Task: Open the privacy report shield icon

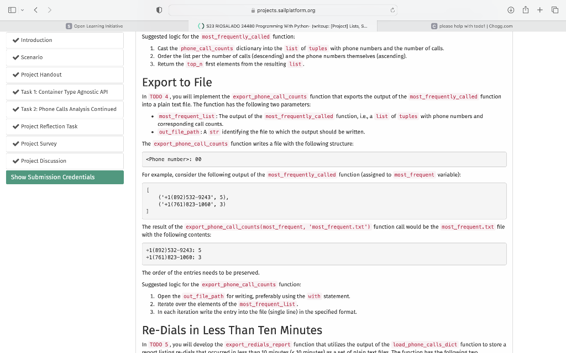Action: [159, 9]
